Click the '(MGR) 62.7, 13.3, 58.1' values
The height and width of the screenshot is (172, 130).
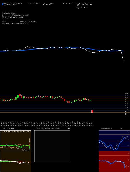[28, 21]
